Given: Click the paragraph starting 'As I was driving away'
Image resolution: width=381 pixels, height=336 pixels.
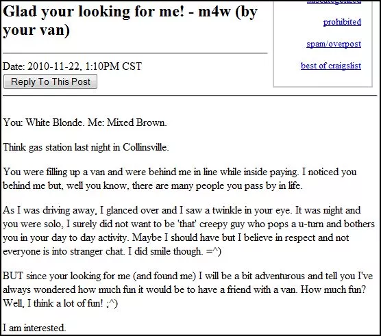Looking at the screenshot, I should coord(188,231).
